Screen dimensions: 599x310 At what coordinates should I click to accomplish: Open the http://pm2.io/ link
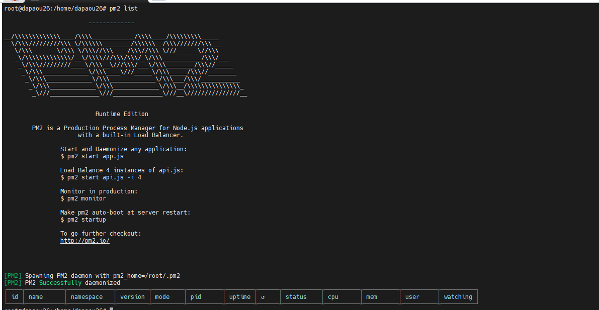coord(85,241)
